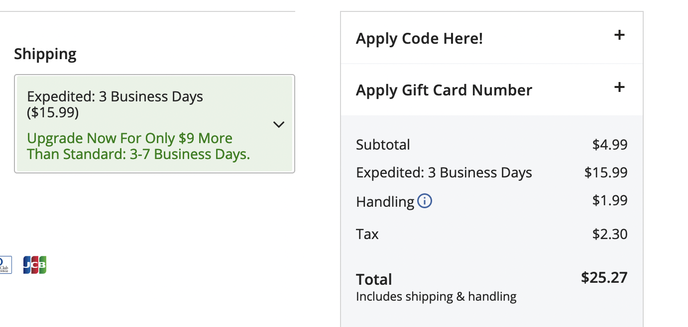Click the Handling label text
This screenshot has width=688, height=327.
385,202
